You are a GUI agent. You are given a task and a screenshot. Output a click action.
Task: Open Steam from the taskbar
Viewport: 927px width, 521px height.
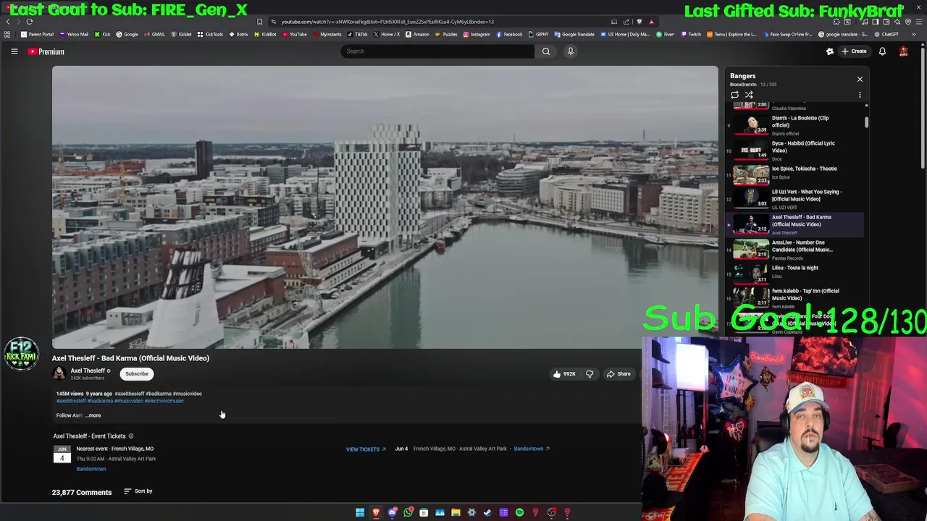pos(487,512)
